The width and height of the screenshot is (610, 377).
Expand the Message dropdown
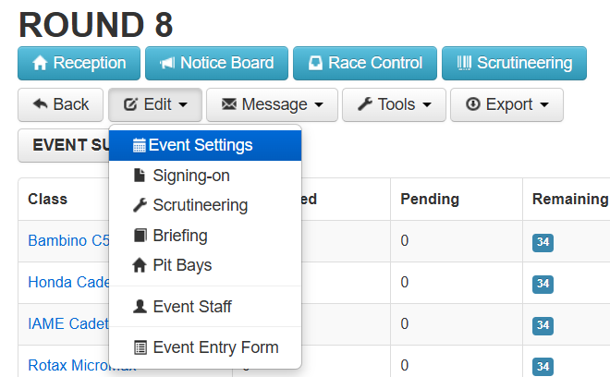pyautogui.click(x=273, y=104)
